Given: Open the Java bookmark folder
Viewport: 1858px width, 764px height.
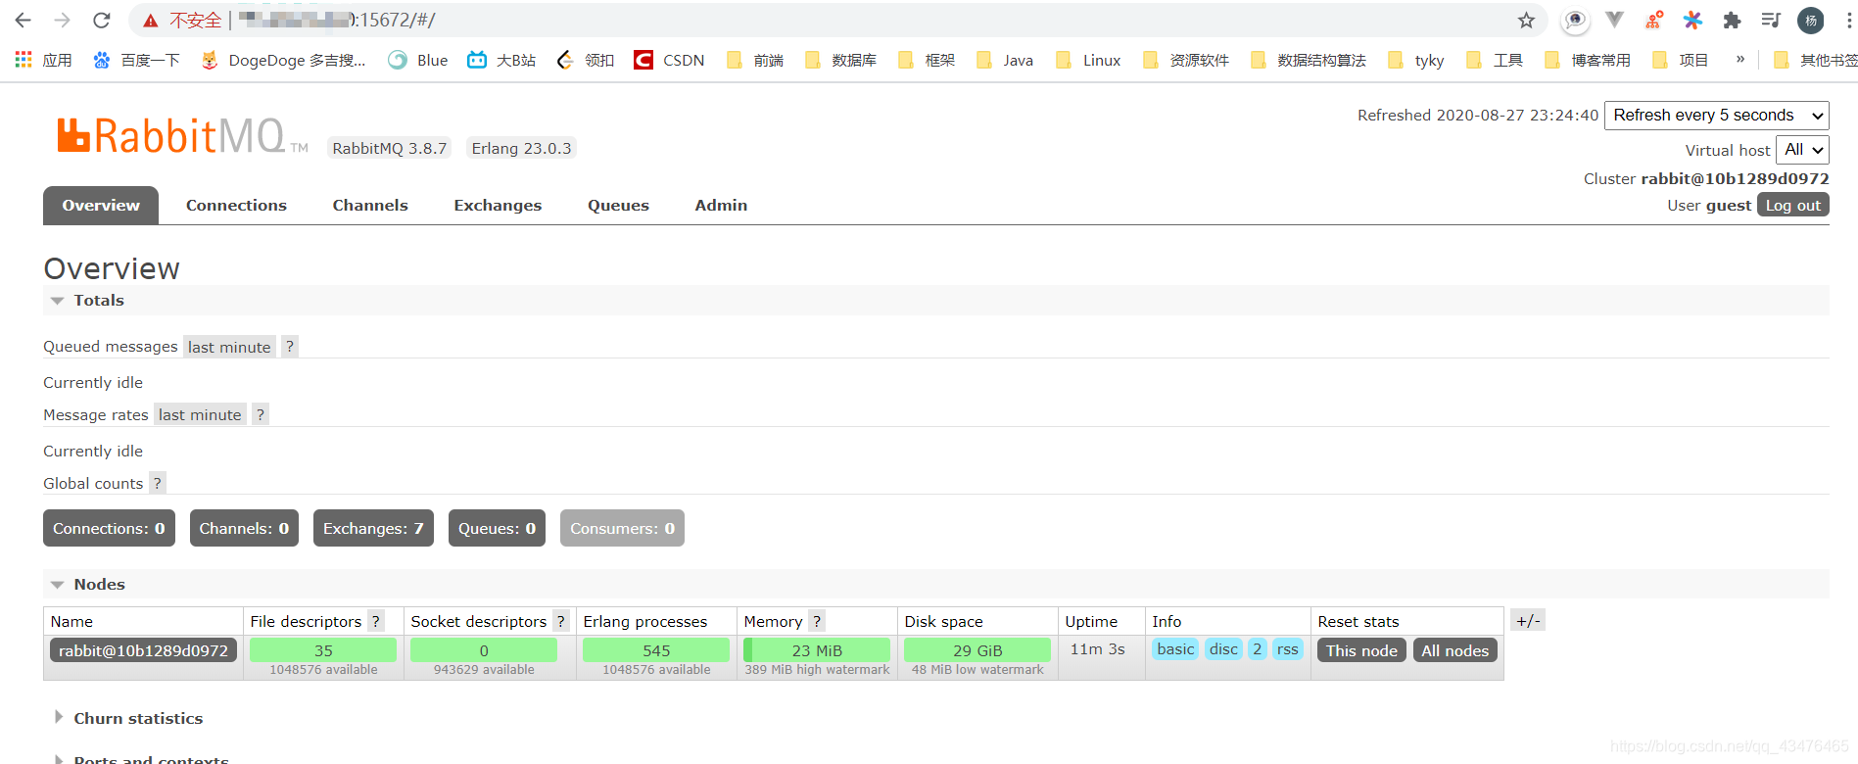Looking at the screenshot, I should (1005, 60).
